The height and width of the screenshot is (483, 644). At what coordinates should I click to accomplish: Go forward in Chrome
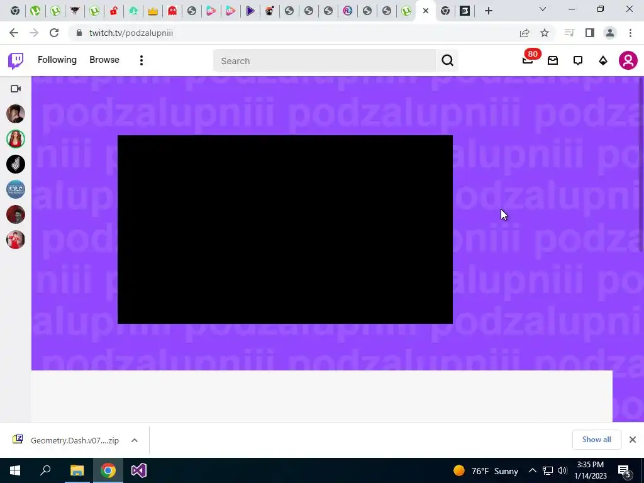pyautogui.click(x=34, y=33)
